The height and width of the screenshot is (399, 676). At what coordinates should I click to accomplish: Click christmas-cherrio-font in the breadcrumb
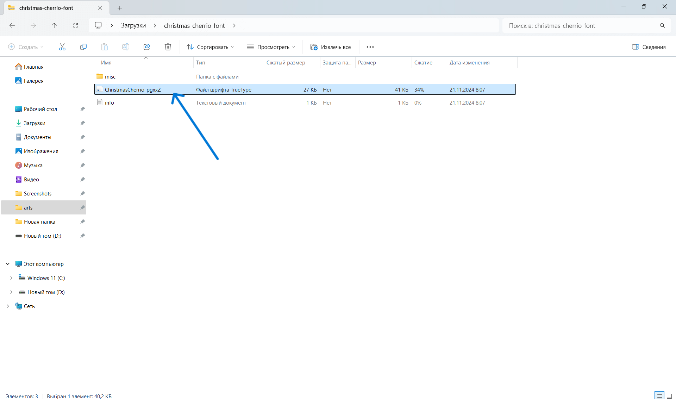pos(194,25)
